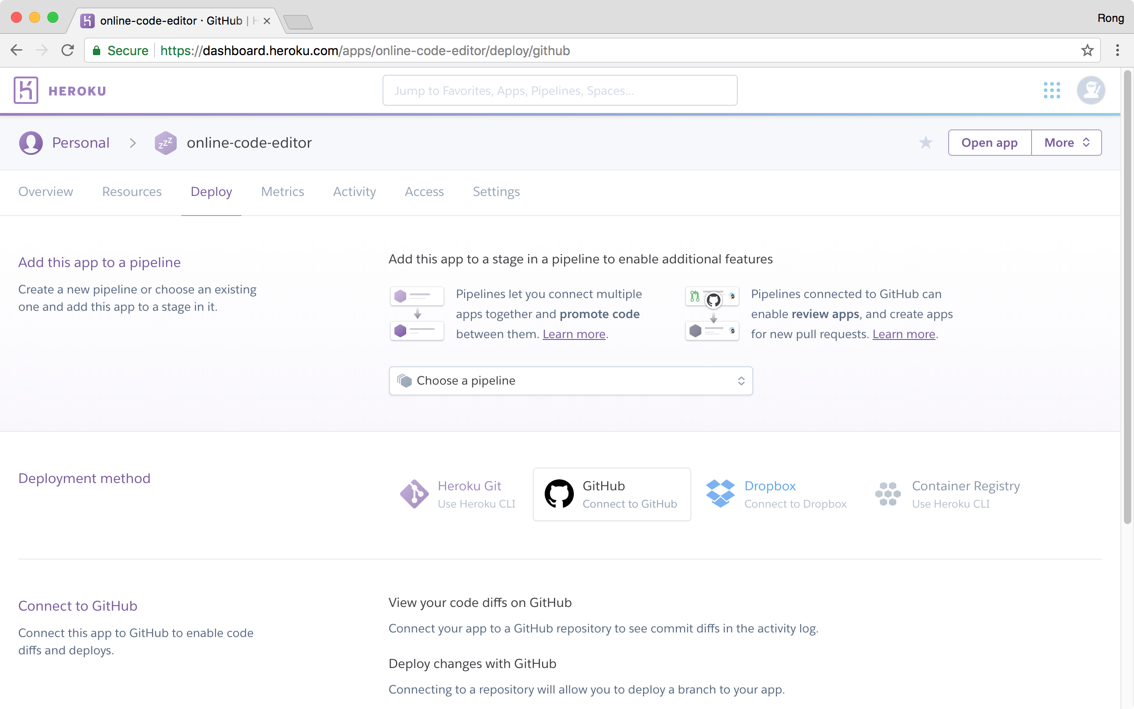Favorite the app with the star icon
Viewport: 1134px width, 709px height.
925,143
